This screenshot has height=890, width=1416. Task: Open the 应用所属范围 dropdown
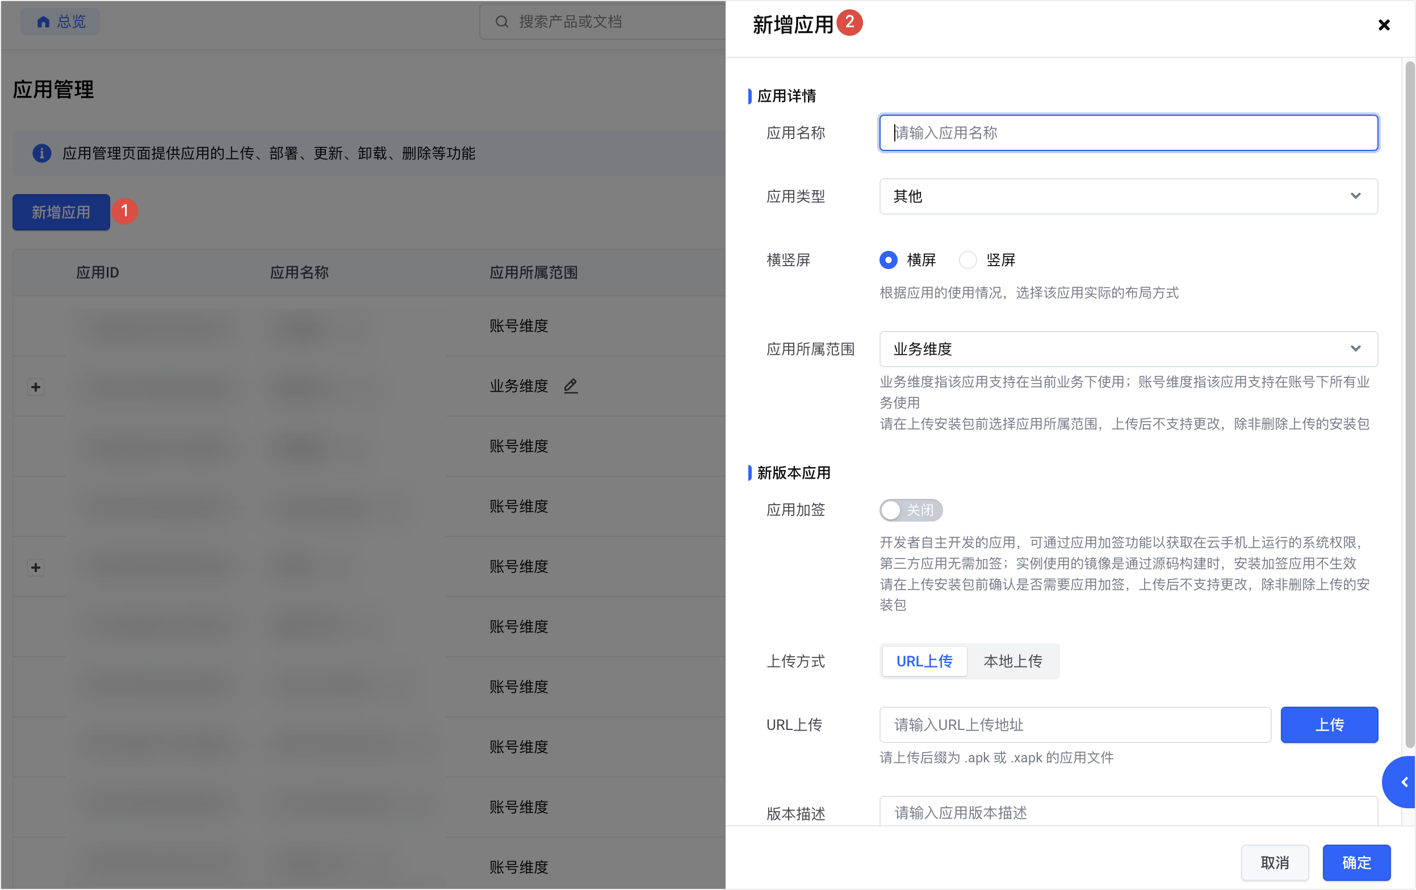coord(1128,349)
